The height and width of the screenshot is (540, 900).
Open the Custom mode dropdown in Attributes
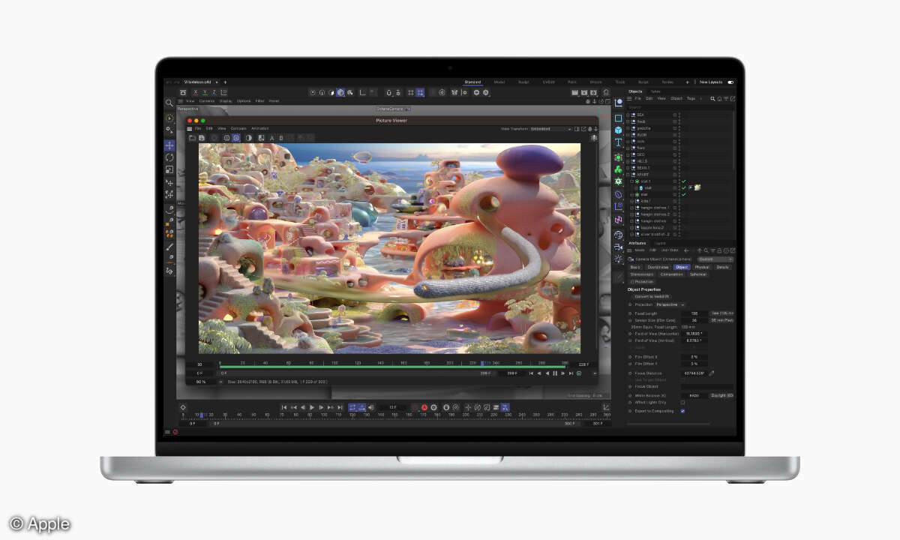tap(715, 259)
